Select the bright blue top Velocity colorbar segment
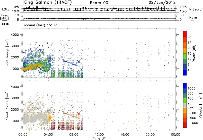Viewport: 203px width, 140px height. tap(185, 86)
